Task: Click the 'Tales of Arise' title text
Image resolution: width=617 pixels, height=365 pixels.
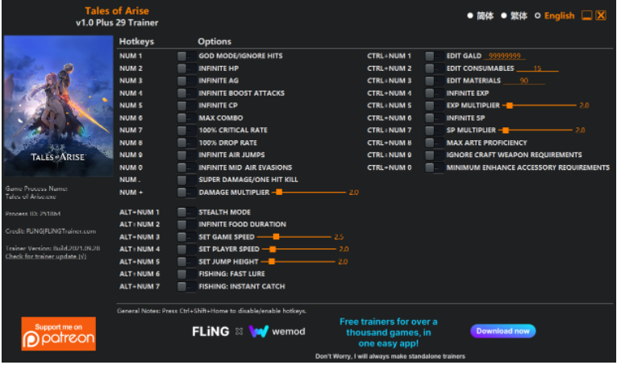Action: (x=117, y=10)
